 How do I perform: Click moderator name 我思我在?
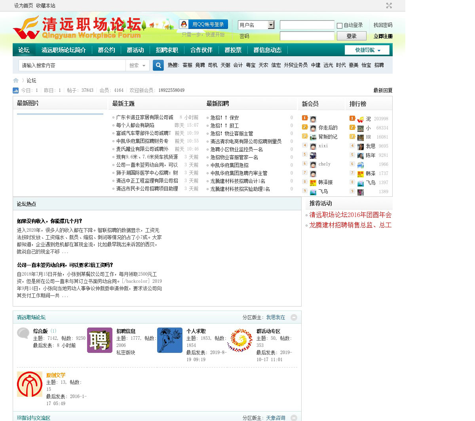pyautogui.click(x=275, y=317)
